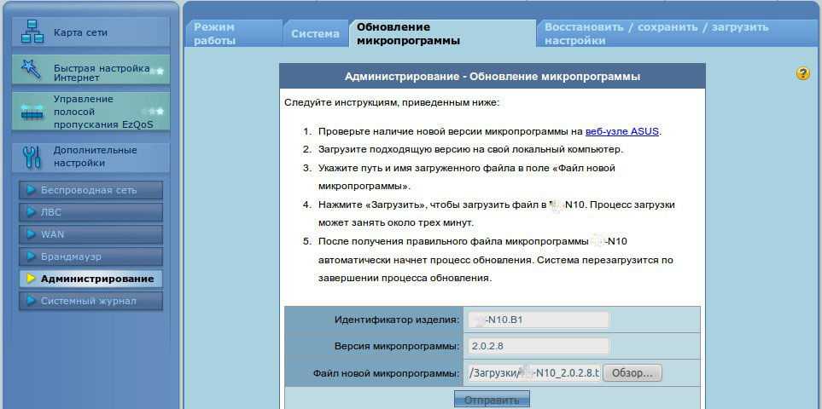Click the arrow icon next to Беспроводная сеть
The height and width of the screenshot is (409, 822).
[x=32, y=190]
